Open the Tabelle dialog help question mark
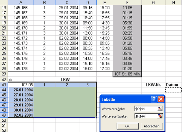This screenshot has height=132, width=182. [154, 99]
